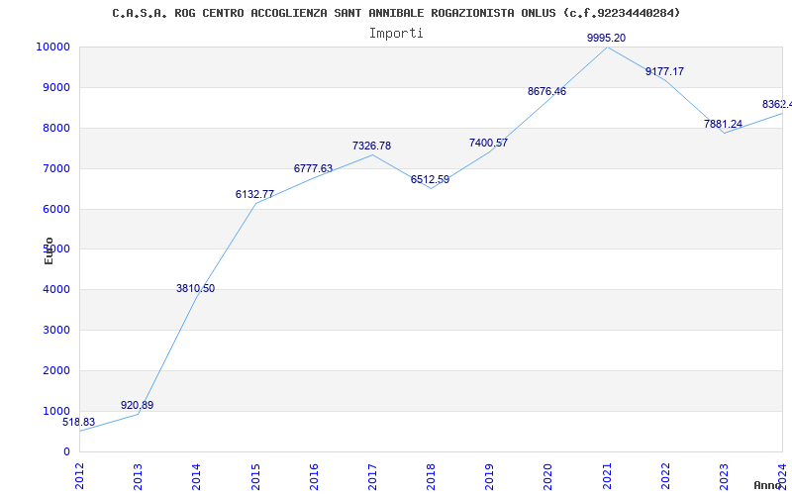Click the 8676.46 value label
This screenshot has width=792, height=495.
(547, 91)
